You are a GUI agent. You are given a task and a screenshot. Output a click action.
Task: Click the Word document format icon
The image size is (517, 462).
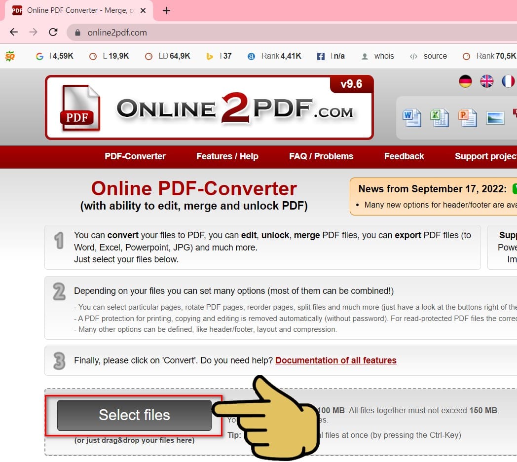412,118
